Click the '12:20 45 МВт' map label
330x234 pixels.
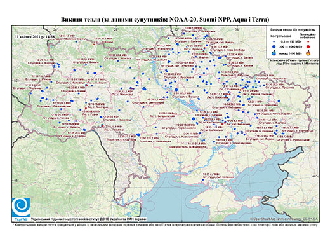click(x=251, y=91)
